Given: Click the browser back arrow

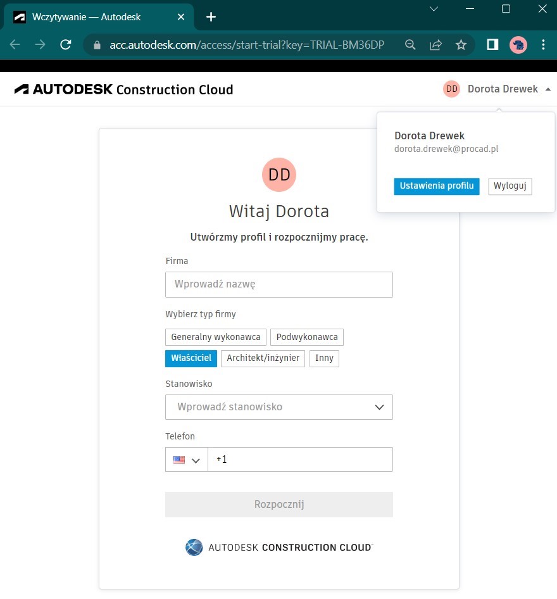Looking at the screenshot, I should [x=15, y=45].
